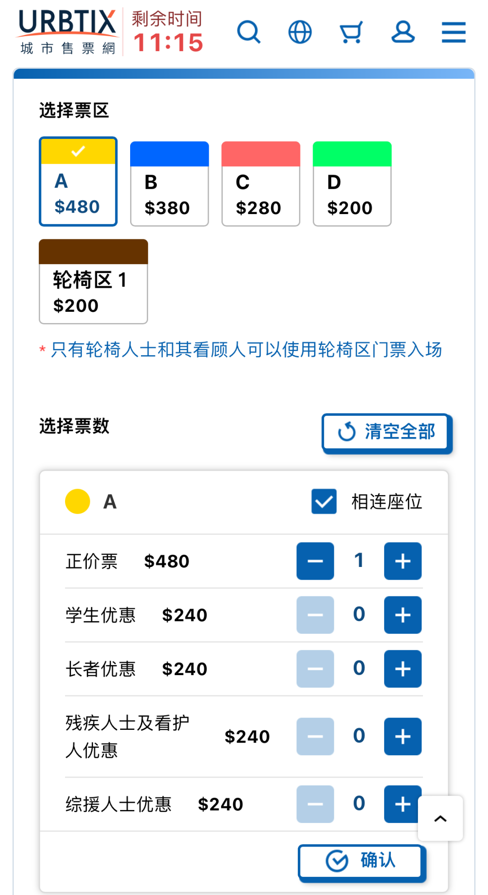Image resolution: width=488 pixels, height=895 pixels.
Task: Open the hamburger menu
Action: (x=454, y=32)
